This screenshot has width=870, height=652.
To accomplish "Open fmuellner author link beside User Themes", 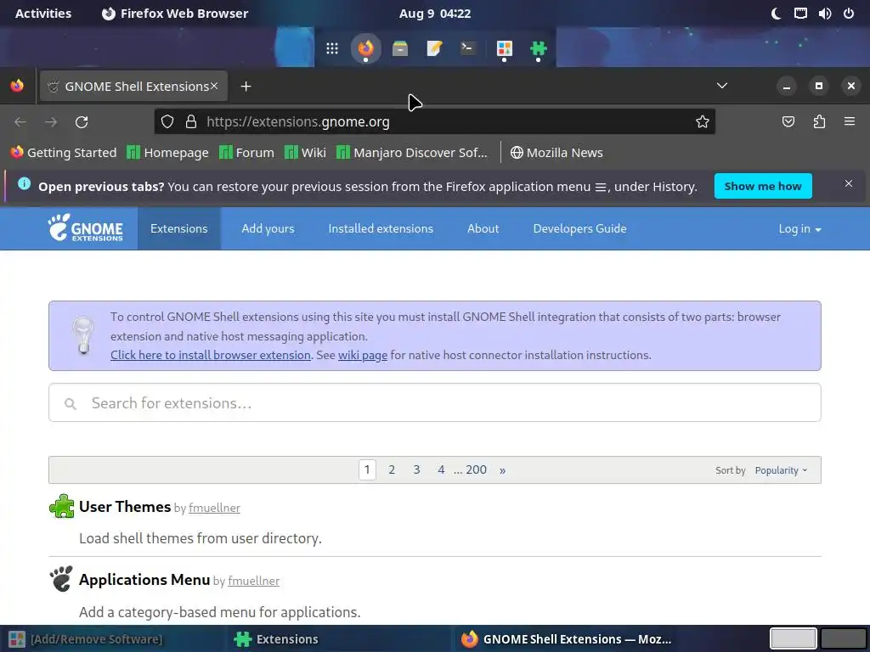I will click(x=214, y=508).
